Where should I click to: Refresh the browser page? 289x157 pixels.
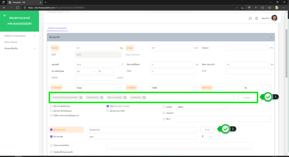point(17,8)
